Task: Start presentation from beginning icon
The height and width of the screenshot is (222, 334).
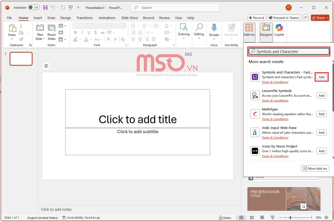Action: [x=71, y=7]
